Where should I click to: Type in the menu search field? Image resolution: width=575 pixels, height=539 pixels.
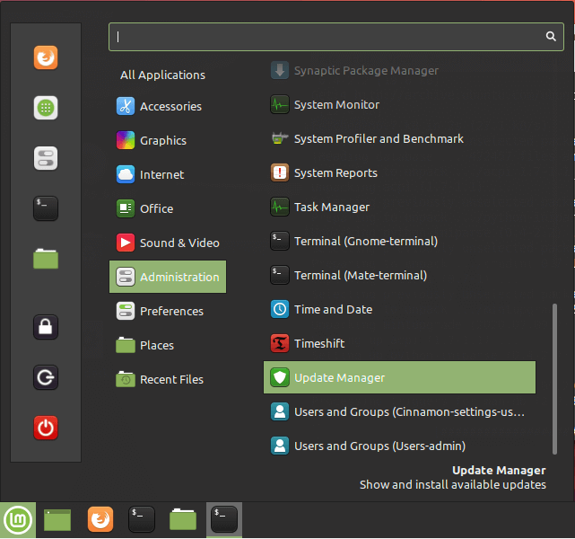(x=323, y=37)
